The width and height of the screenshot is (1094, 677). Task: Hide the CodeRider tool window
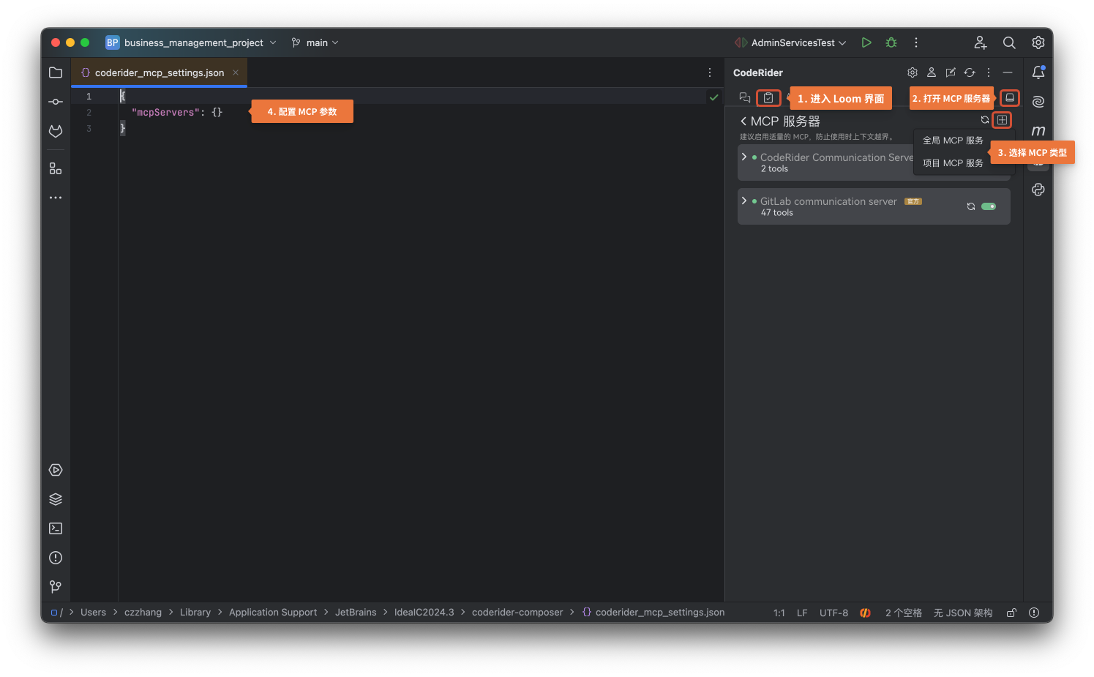click(x=1008, y=72)
